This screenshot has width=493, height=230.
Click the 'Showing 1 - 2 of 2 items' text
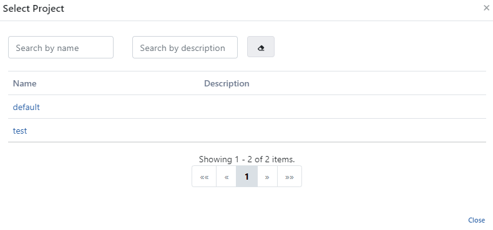[x=247, y=159]
